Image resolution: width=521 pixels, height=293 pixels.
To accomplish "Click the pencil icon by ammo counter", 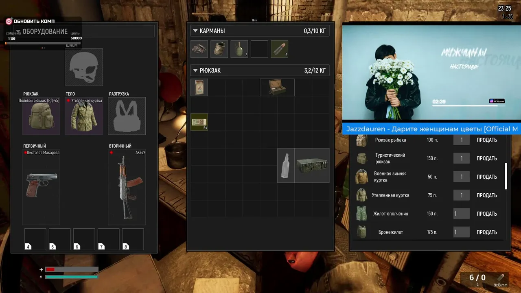I will point(501,278).
